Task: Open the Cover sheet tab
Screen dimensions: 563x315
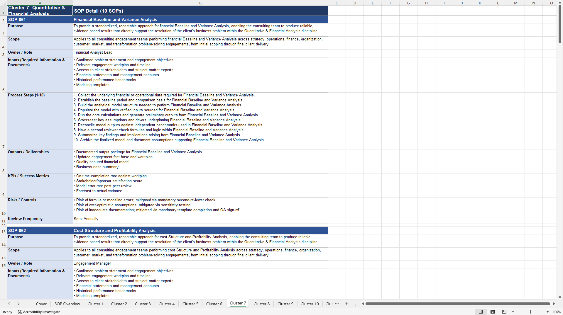Action: [x=41, y=304]
